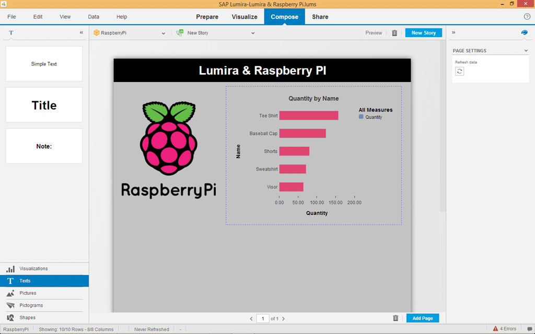Image resolution: width=535 pixels, height=334 pixels.
Task: Click the page number input field
Action: 263,318
